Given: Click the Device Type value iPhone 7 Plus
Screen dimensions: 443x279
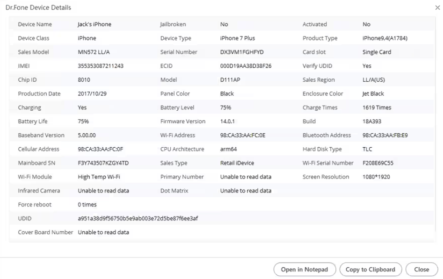Looking at the screenshot, I should (237, 38).
